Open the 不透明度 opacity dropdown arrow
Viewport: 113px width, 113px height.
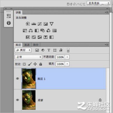point(67,57)
